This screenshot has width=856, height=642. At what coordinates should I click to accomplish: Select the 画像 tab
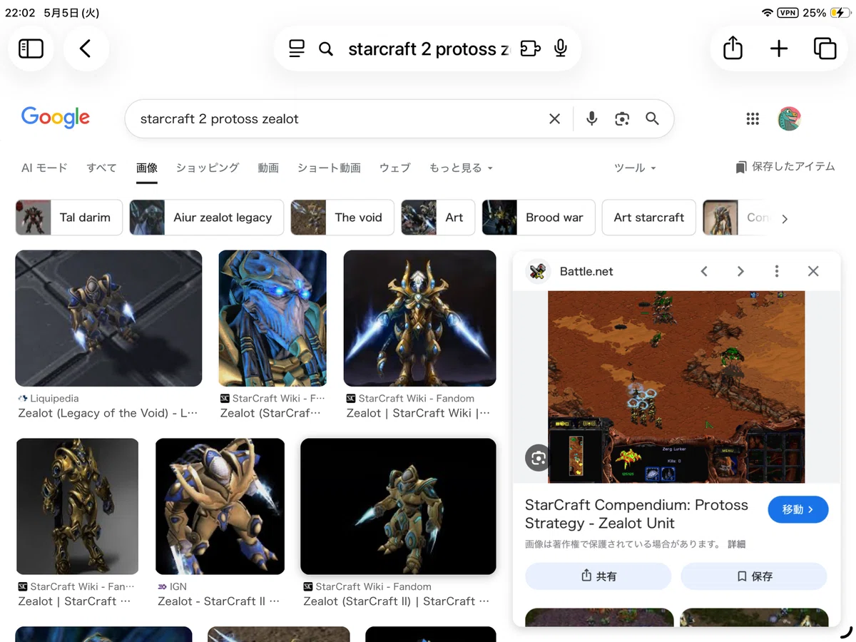click(147, 168)
